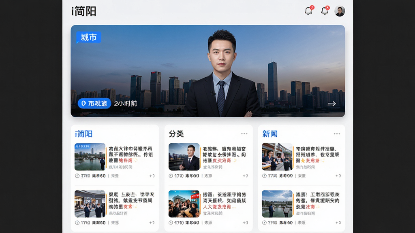
Task: Open the user profile avatar
Action: [x=340, y=11]
